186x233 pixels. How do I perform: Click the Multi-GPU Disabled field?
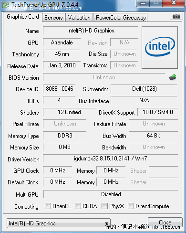(x=111, y=194)
